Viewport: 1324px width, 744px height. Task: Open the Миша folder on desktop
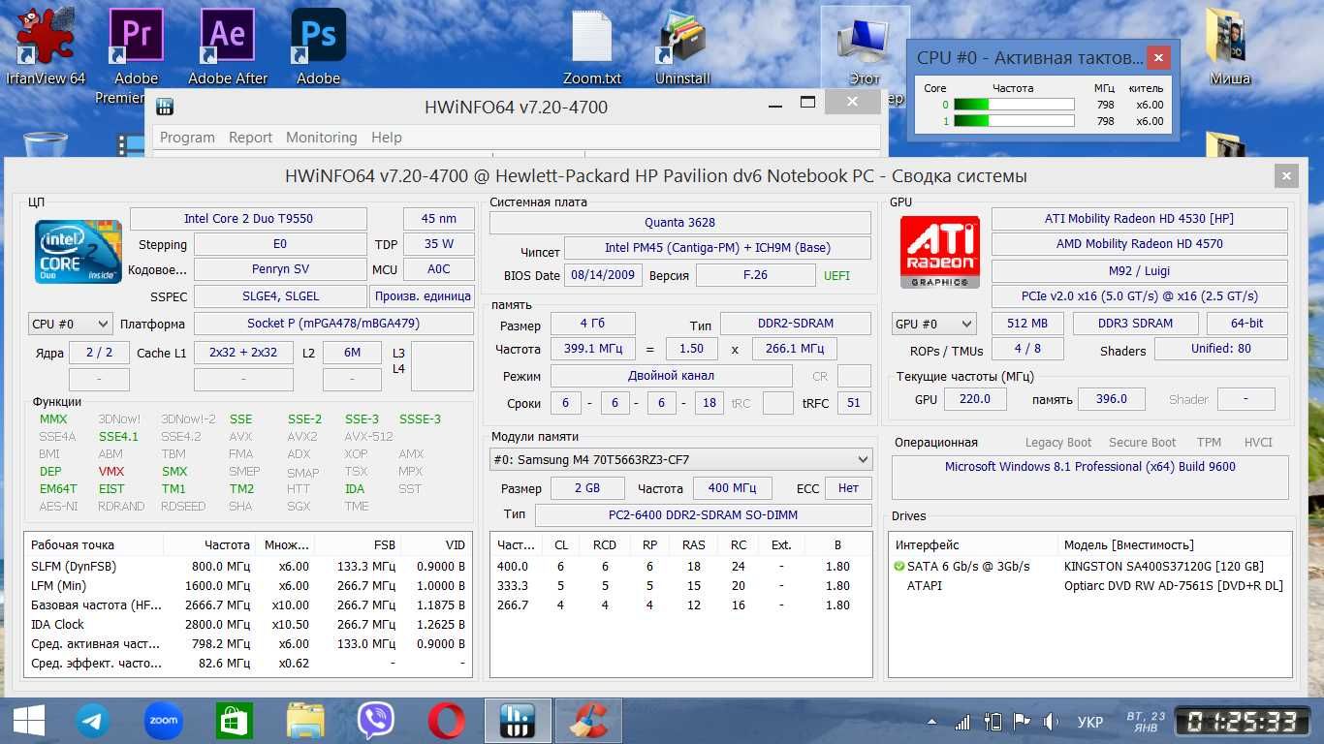pos(1230,46)
